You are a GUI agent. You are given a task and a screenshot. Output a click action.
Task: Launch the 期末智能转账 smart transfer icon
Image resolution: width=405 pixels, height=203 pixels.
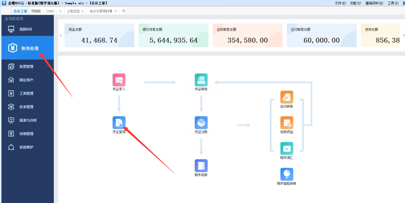[x=287, y=174]
